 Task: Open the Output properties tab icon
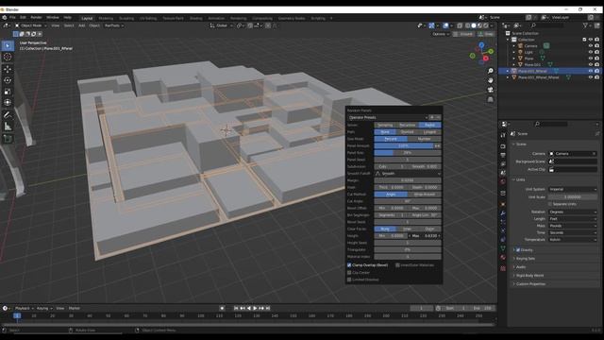pyautogui.click(x=503, y=155)
